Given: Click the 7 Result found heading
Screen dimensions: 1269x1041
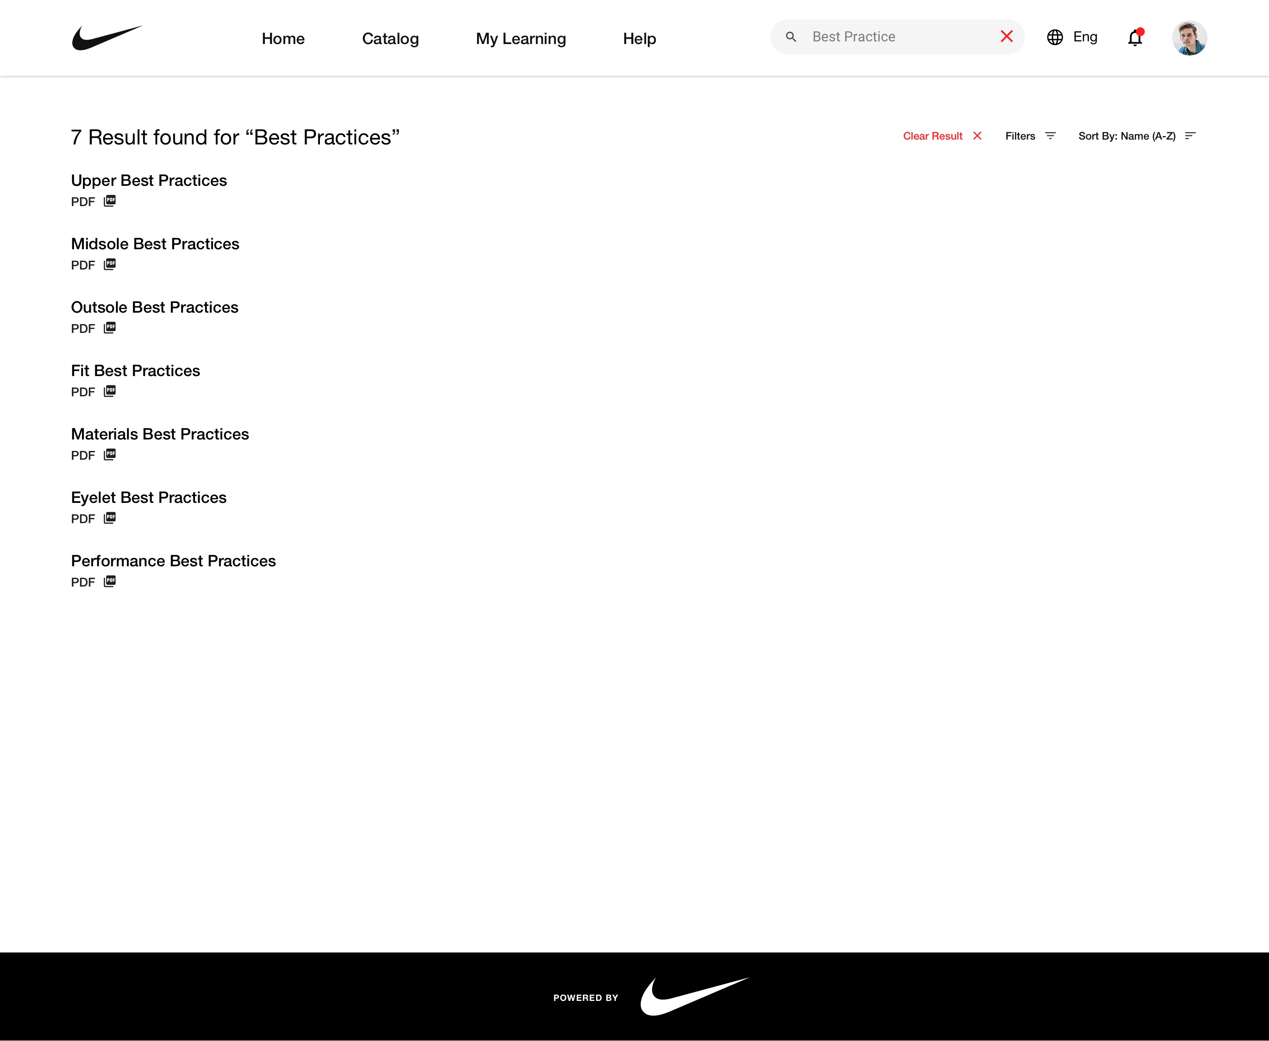Looking at the screenshot, I should 235,137.
